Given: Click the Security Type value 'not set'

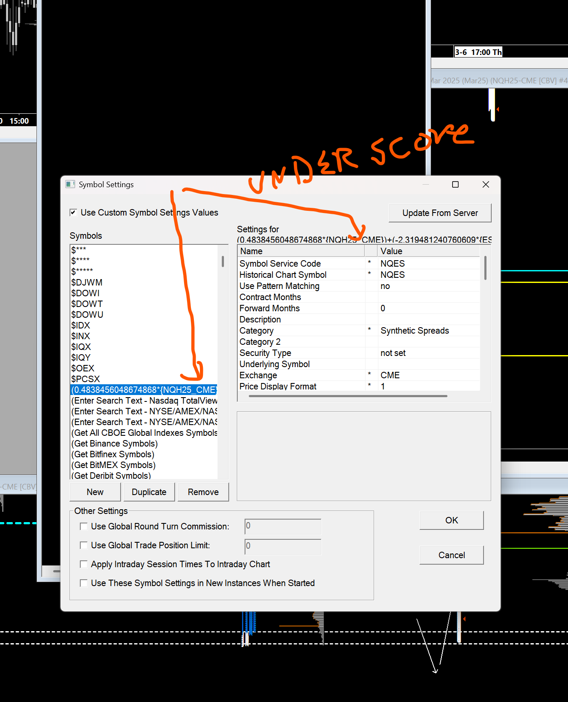Looking at the screenshot, I should (x=393, y=353).
